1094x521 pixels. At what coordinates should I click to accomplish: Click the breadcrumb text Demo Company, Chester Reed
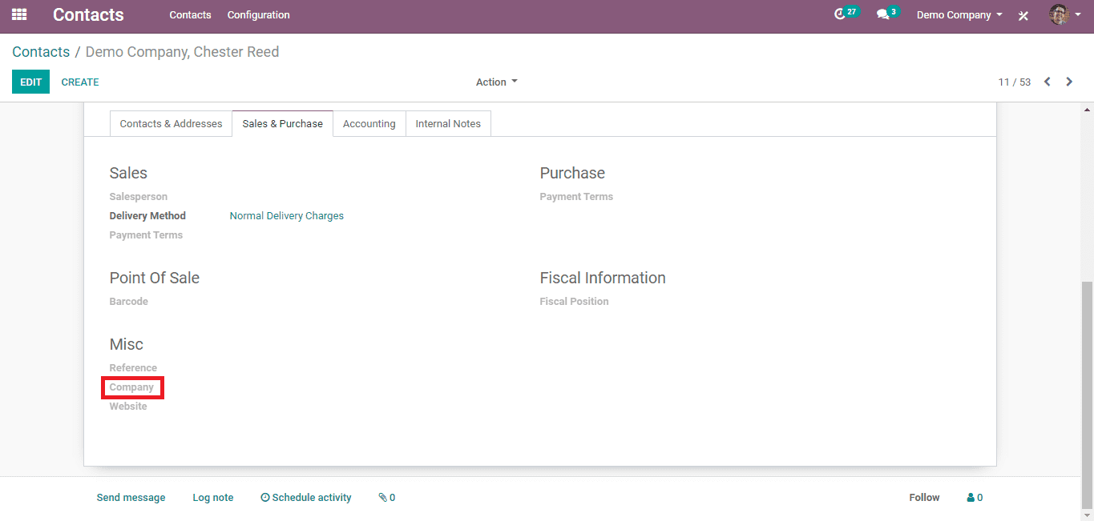183,52
